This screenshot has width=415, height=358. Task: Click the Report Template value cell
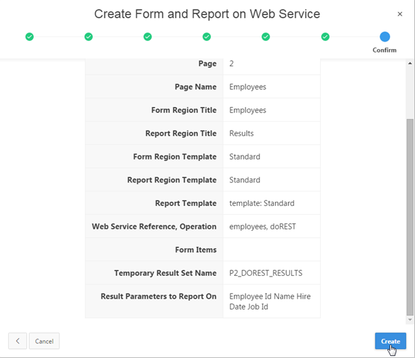(272, 203)
